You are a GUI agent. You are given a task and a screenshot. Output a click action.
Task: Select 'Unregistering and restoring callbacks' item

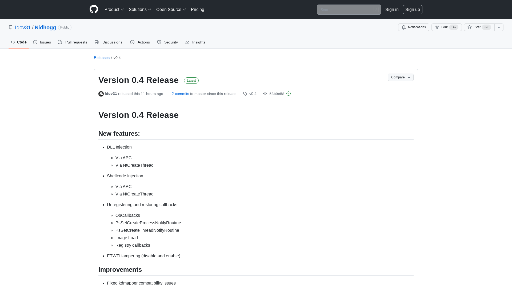click(142, 205)
